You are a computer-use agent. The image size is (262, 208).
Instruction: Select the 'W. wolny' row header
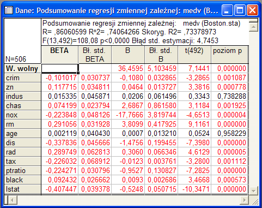[22, 68]
